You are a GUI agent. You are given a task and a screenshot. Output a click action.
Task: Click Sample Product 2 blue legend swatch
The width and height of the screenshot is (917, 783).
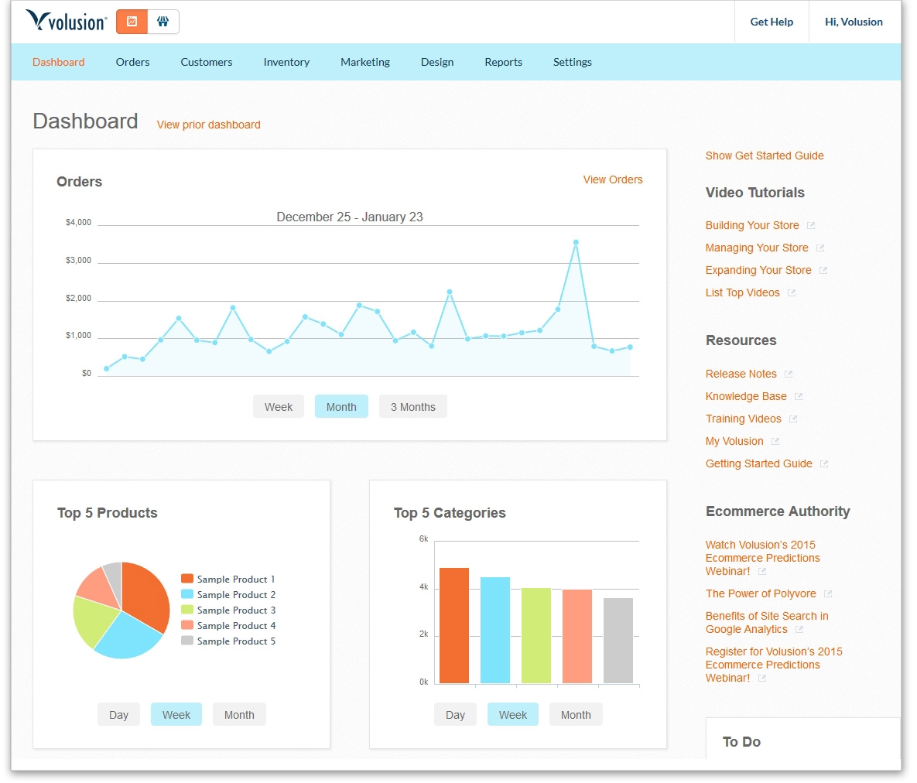click(187, 594)
